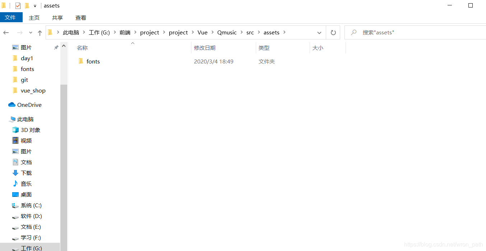Open the fonts folder

click(93, 61)
